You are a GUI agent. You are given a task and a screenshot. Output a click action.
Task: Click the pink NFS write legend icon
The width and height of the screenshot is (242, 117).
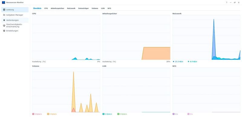[x=188, y=114]
